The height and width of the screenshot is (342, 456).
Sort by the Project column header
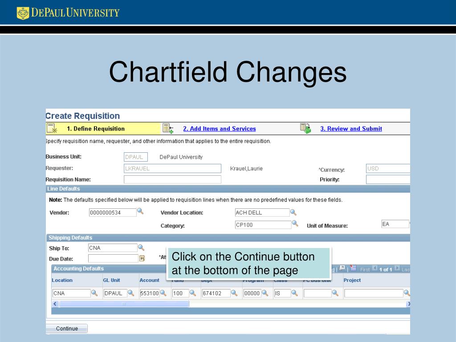tap(352, 280)
